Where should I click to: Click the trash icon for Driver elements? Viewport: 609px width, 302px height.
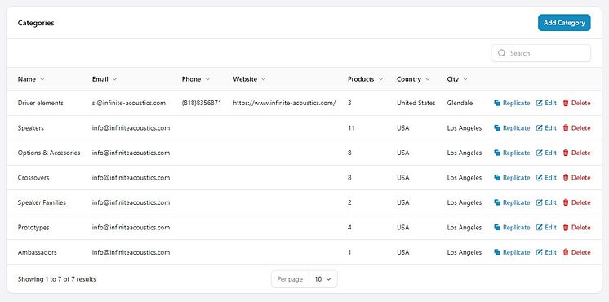point(566,104)
